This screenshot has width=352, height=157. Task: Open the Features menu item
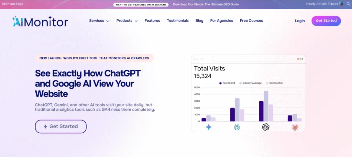(x=152, y=21)
